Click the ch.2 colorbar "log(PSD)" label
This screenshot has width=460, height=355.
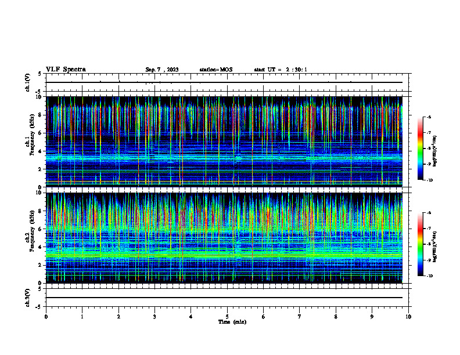(x=435, y=247)
